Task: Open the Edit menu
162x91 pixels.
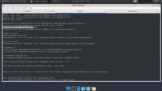Action: (x=8, y=8)
